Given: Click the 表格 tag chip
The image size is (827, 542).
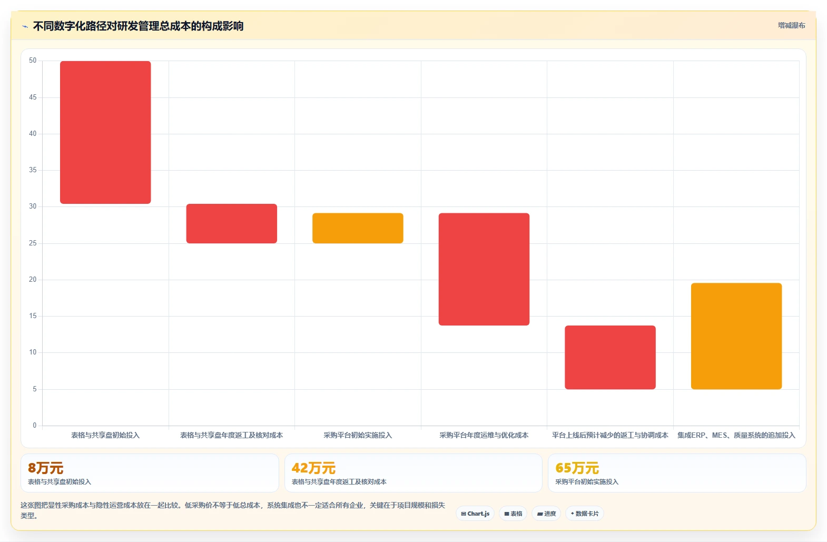Looking at the screenshot, I should pos(513,514).
